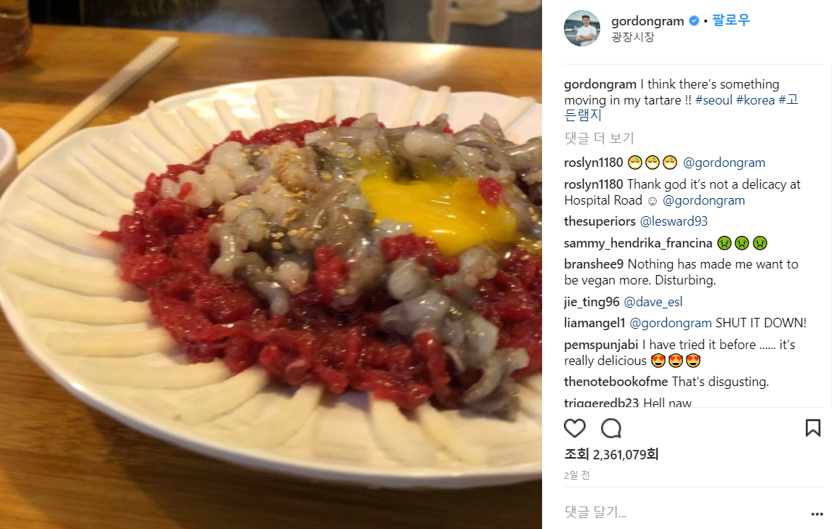The image size is (832, 529).
Task: Open branshee9's commenter profile
Action: [594, 264]
